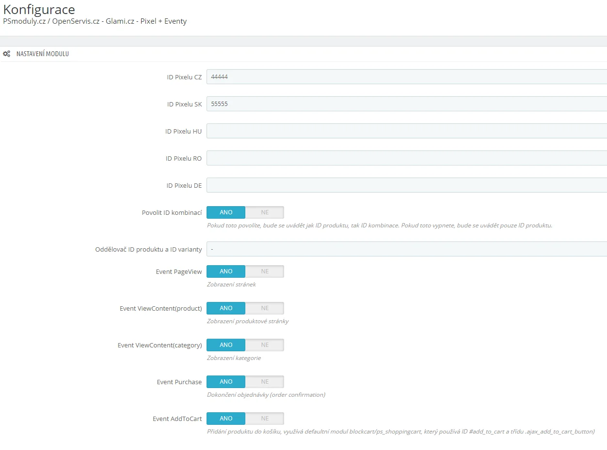
Task: Click the ID Pixelu CZ input field
Action: coord(406,77)
